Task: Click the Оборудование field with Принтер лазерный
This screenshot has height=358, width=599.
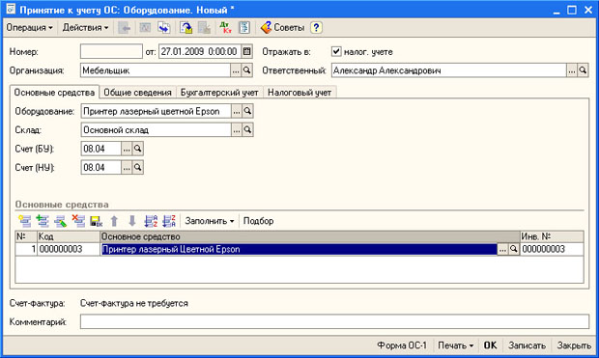Action: coord(157,111)
